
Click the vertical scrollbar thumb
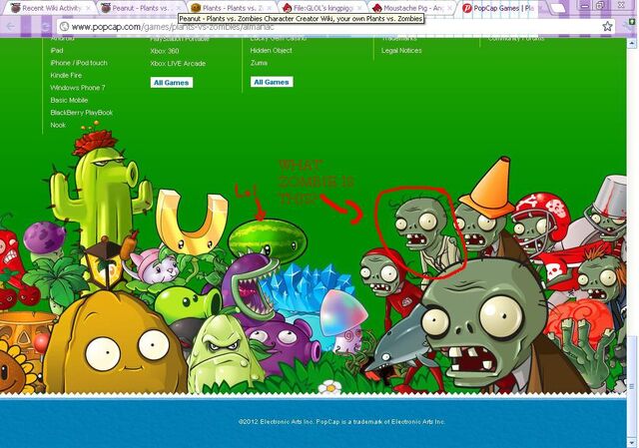pyautogui.click(x=632, y=386)
